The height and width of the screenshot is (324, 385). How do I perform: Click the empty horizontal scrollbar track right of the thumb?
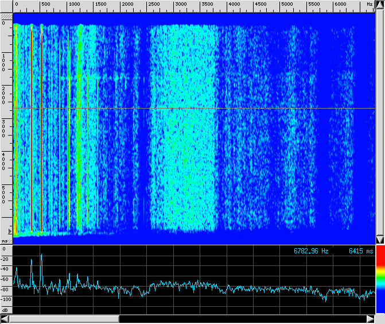tap(241, 319)
